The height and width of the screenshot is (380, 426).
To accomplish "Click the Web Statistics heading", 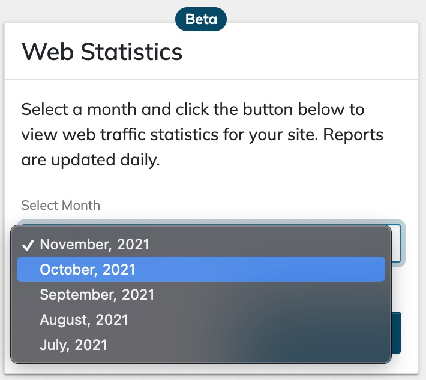I will pyautogui.click(x=102, y=52).
